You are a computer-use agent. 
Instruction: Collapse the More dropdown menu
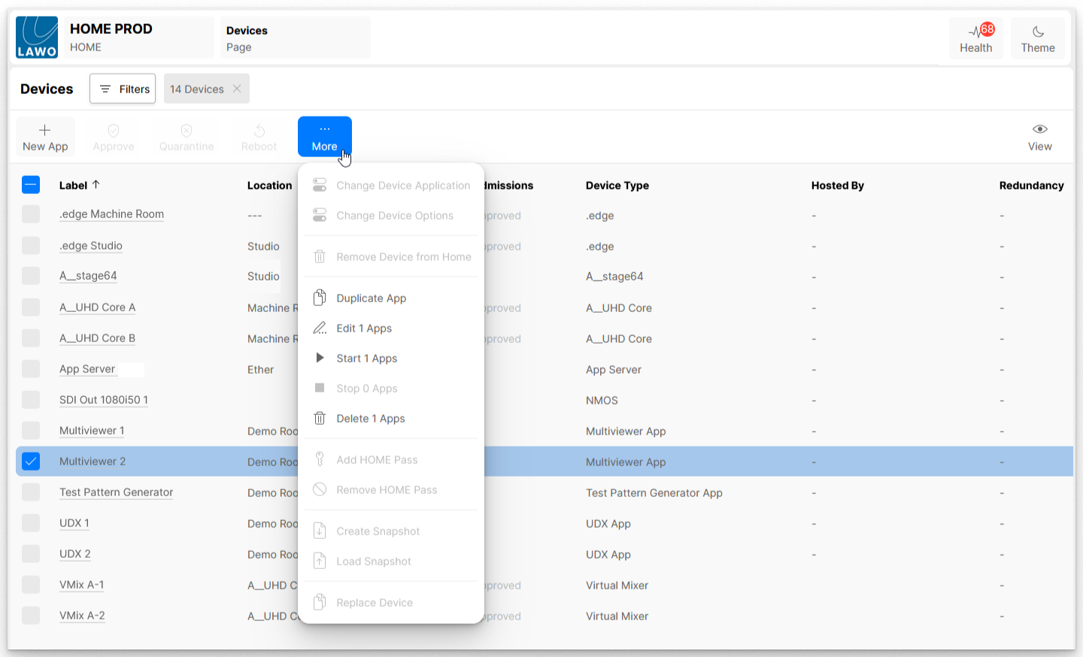[324, 137]
